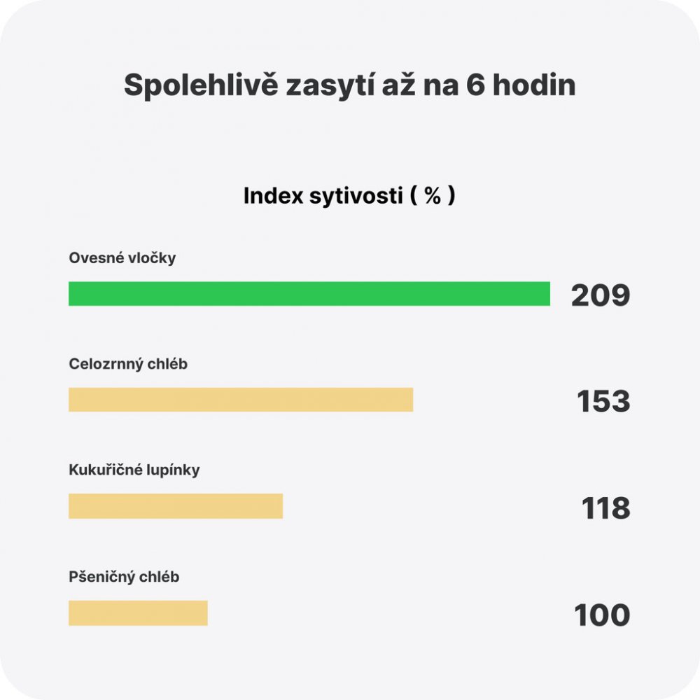Click the word 'na' in the main heading
The height and width of the screenshot is (700, 700).
(438, 85)
